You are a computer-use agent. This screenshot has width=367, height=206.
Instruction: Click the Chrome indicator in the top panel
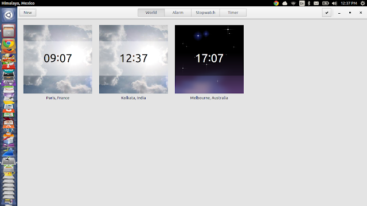tap(276, 3)
